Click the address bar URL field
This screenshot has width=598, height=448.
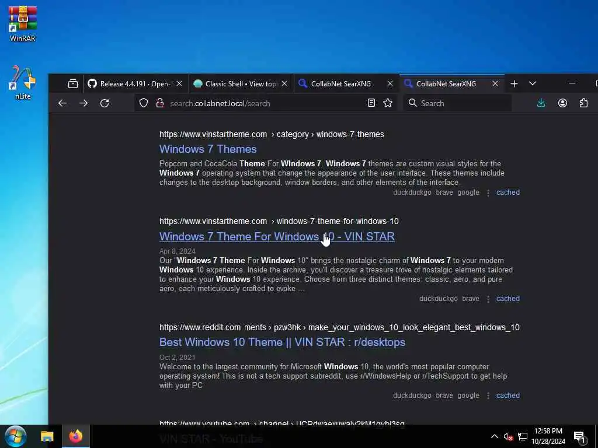265,103
